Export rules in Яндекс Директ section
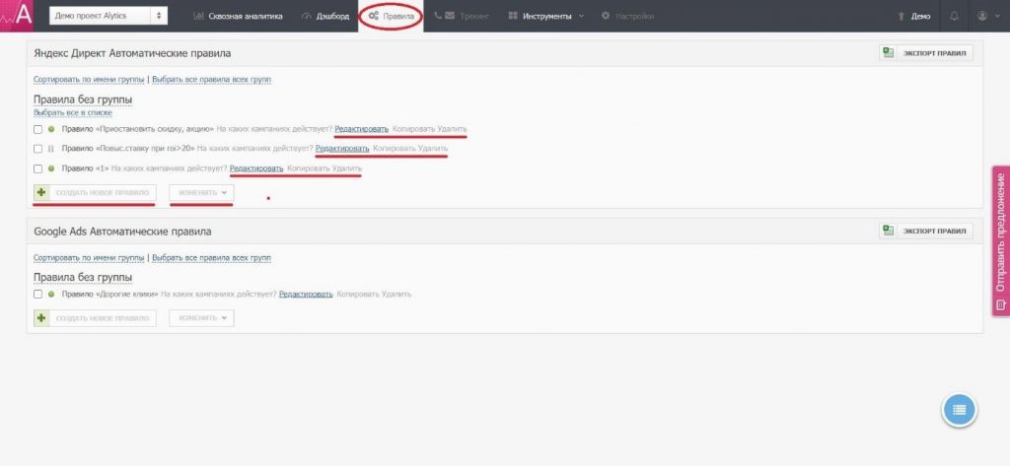1010x466 pixels. 926,53
